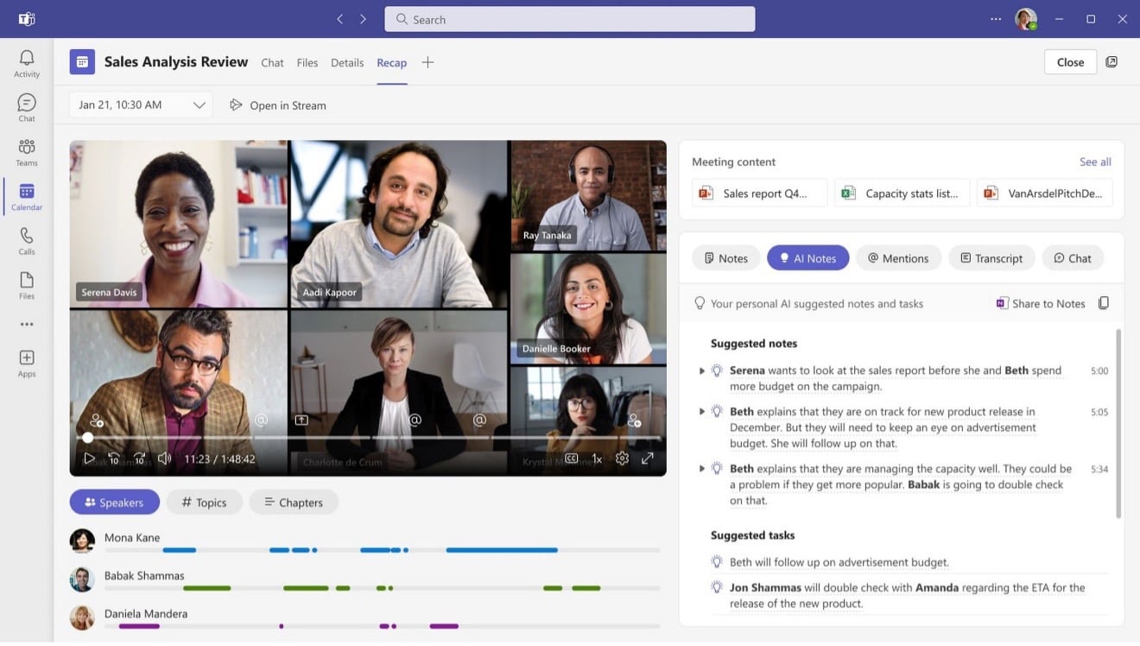Image resolution: width=1140 pixels, height=646 pixels.
Task: Open the meeting date dropdown Jan 21
Action: coord(141,104)
